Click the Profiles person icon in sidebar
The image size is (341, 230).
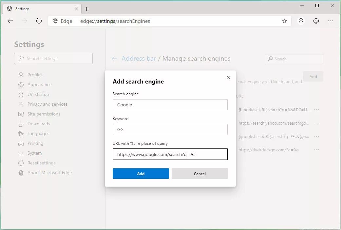click(21, 75)
